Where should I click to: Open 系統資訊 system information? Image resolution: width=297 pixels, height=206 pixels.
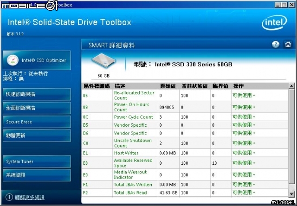coord(37,175)
